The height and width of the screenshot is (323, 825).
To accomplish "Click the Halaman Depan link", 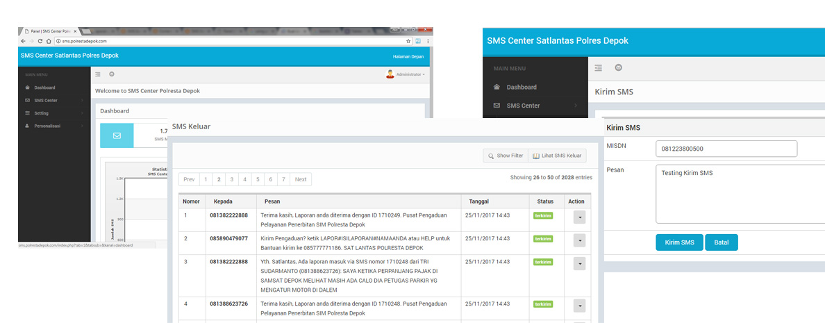I will (408, 56).
